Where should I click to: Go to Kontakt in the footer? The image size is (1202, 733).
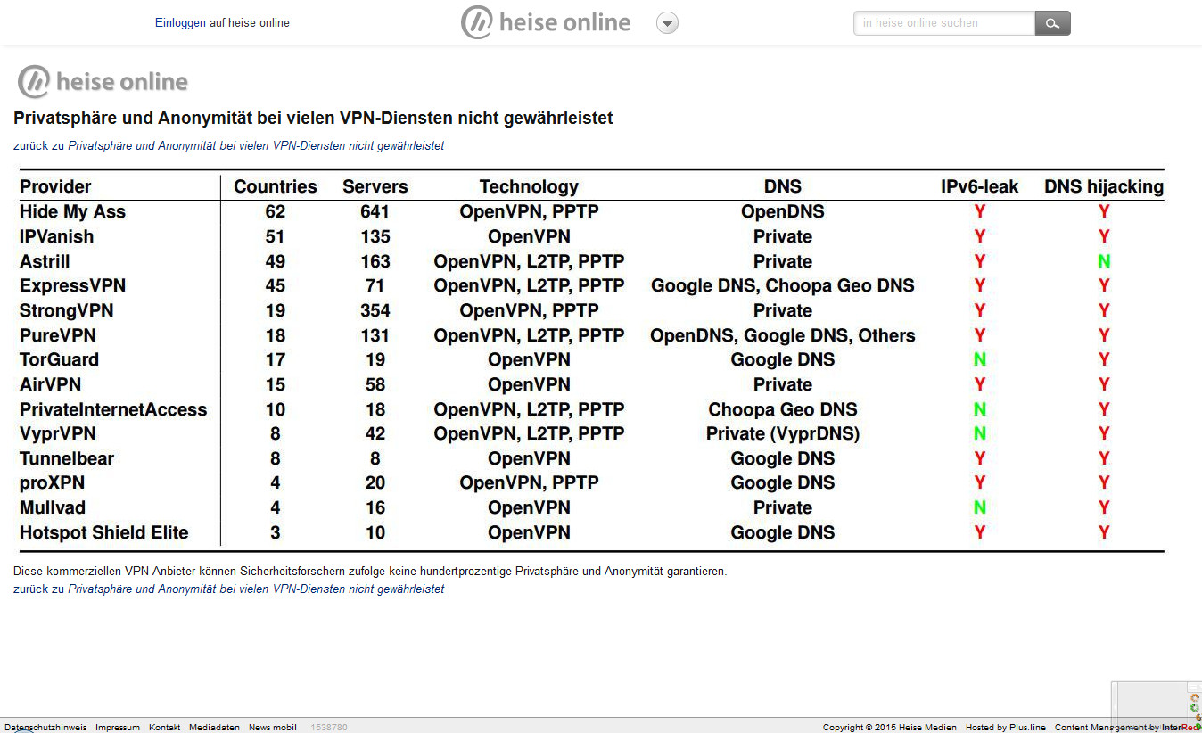[x=164, y=728]
